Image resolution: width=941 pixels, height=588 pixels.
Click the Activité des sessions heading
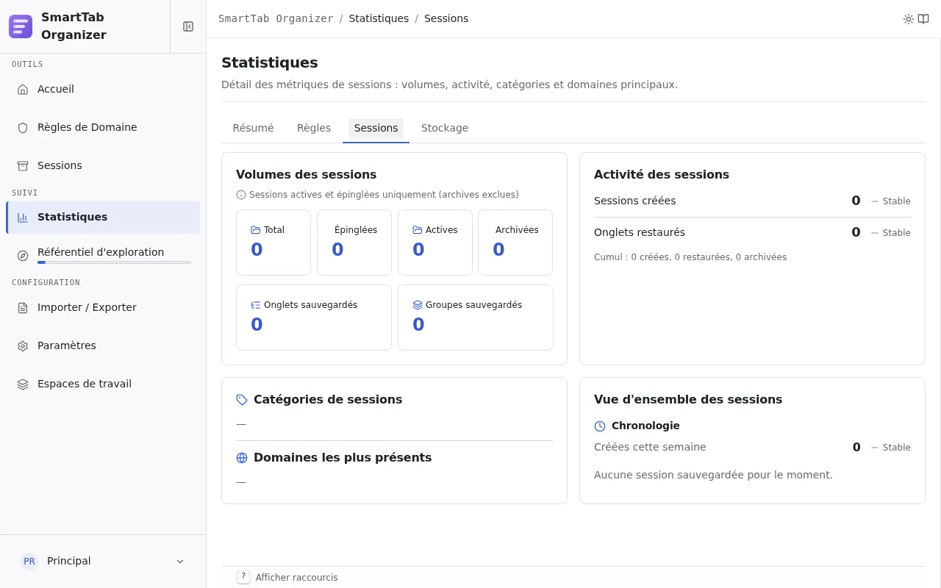[x=662, y=175]
